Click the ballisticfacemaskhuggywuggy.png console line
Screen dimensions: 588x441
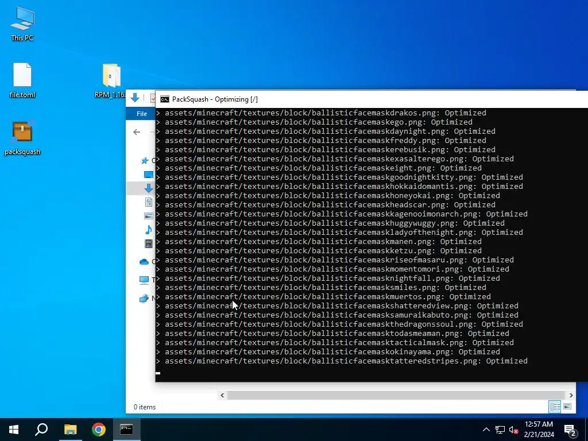(330, 223)
